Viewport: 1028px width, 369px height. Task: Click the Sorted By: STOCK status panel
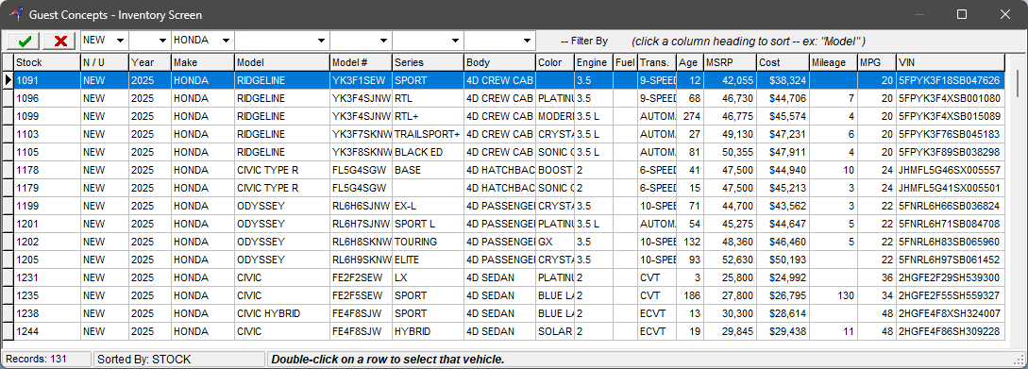179,360
